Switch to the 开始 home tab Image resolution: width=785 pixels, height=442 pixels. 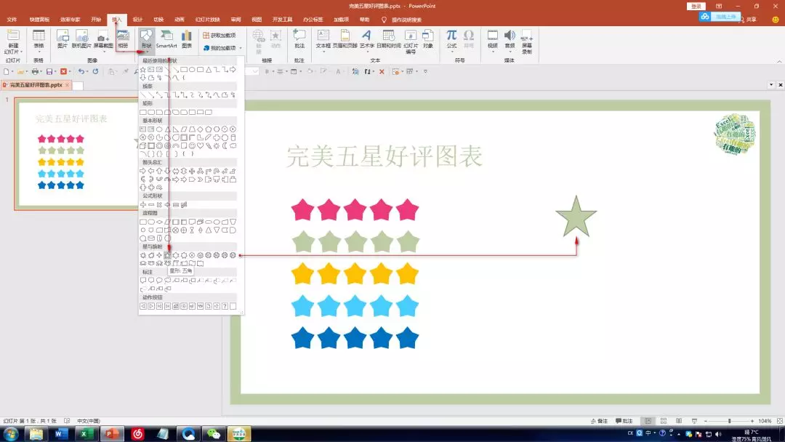click(x=97, y=20)
